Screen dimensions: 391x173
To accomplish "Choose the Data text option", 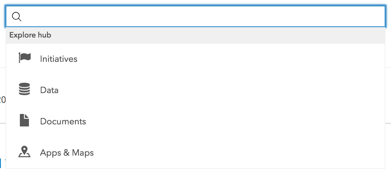I will coord(49,90).
